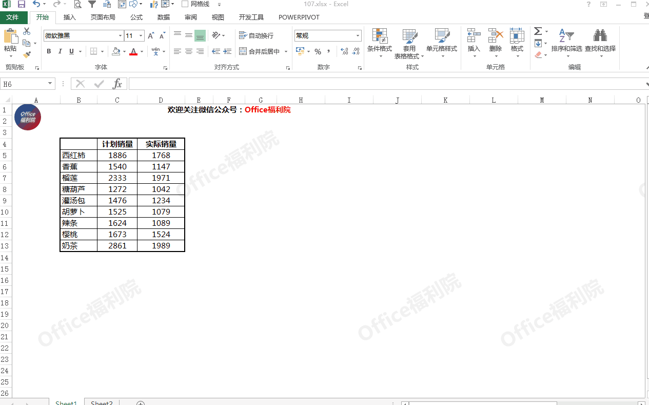649x405 pixels.
Task: Open the font size dropdown
Action: pos(141,35)
